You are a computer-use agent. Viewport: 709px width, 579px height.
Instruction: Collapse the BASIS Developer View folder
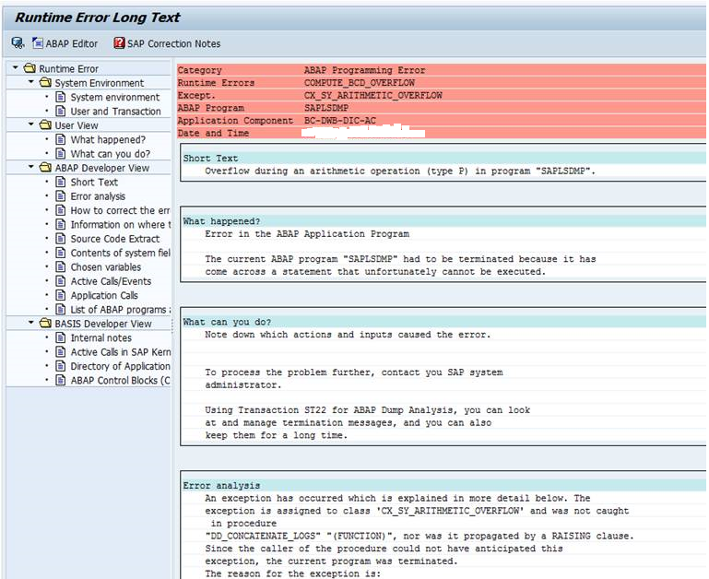coord(31,323)
